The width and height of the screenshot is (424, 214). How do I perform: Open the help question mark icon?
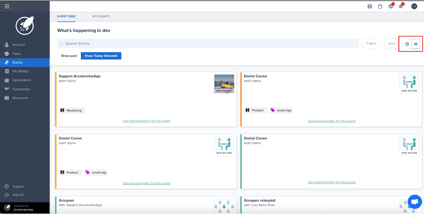(370, 6)
